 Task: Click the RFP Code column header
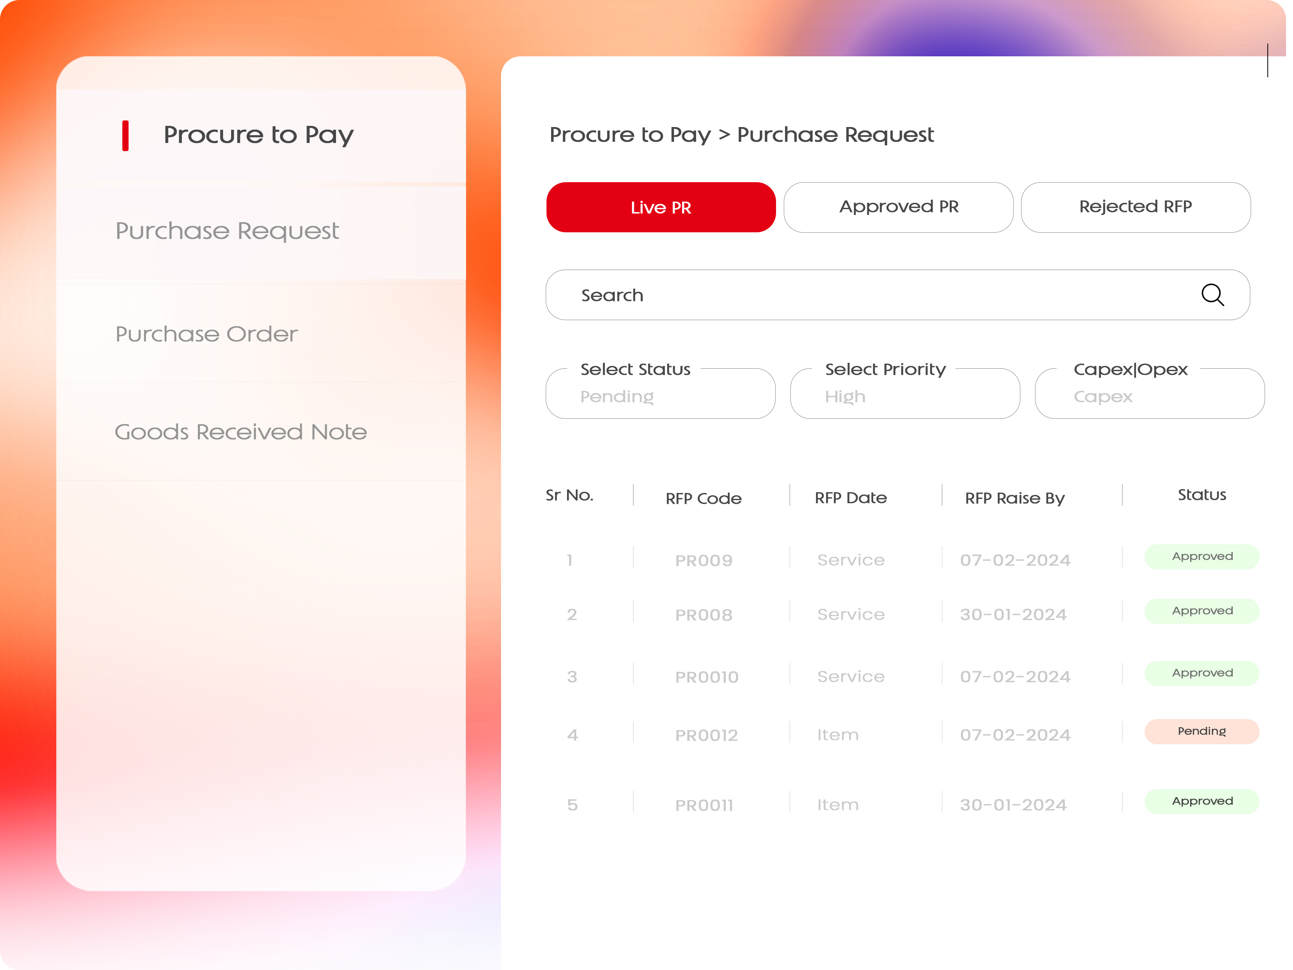coord(703,498)
